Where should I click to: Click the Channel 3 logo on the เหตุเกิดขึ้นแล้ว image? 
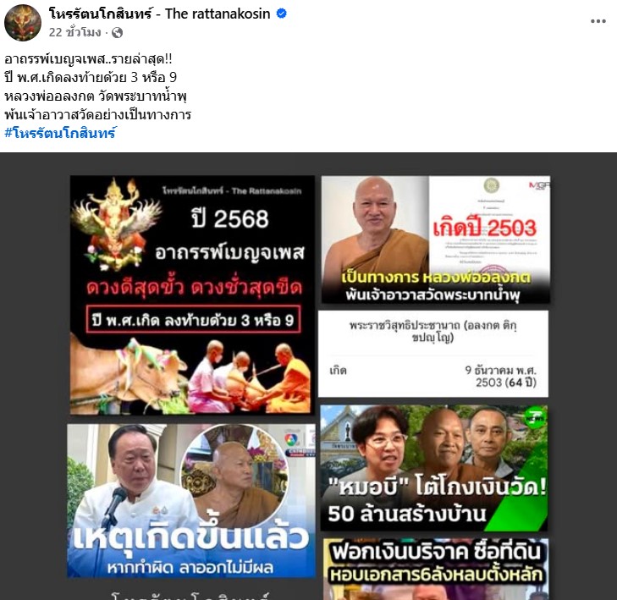click(x=290, y=438)
